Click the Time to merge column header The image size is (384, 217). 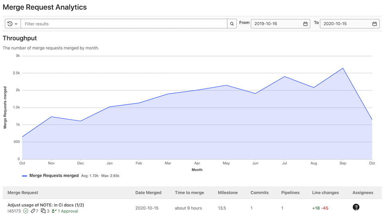click(x=189, y=193)
